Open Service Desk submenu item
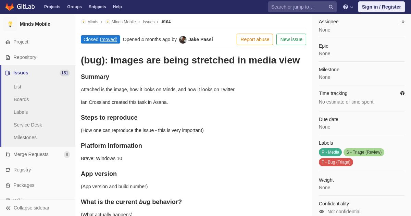The image size is (411, 216). pyautogui.click(x=28, y=125)
